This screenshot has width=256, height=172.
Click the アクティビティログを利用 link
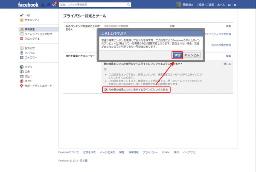click(x=217, y=34)
